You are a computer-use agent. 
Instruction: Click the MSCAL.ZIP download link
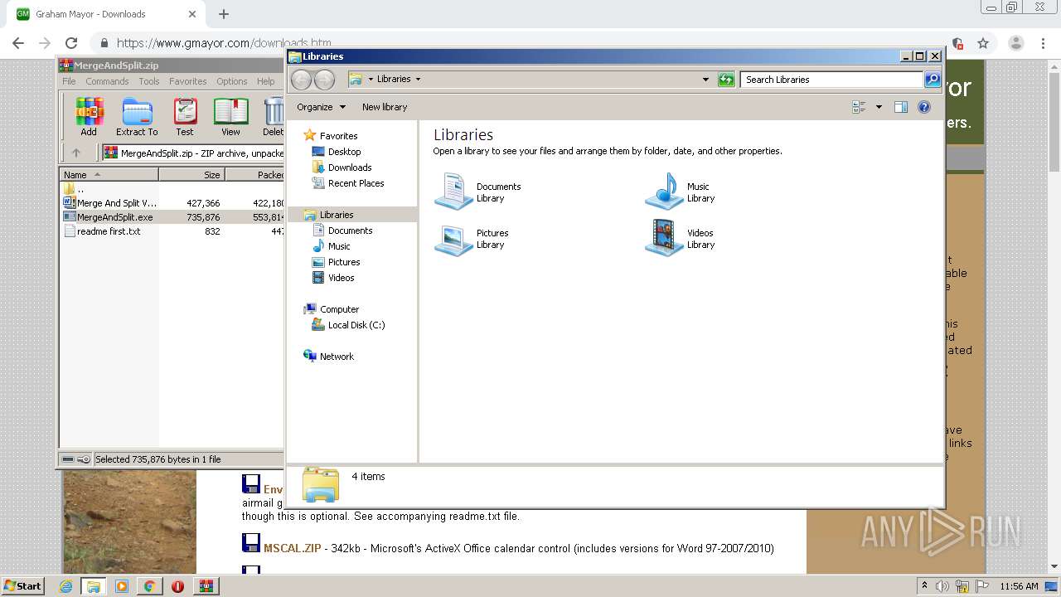pos(293,548)
